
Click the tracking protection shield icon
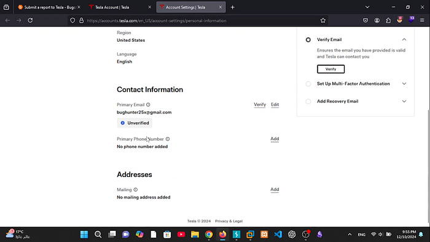[x=72, y=20]
